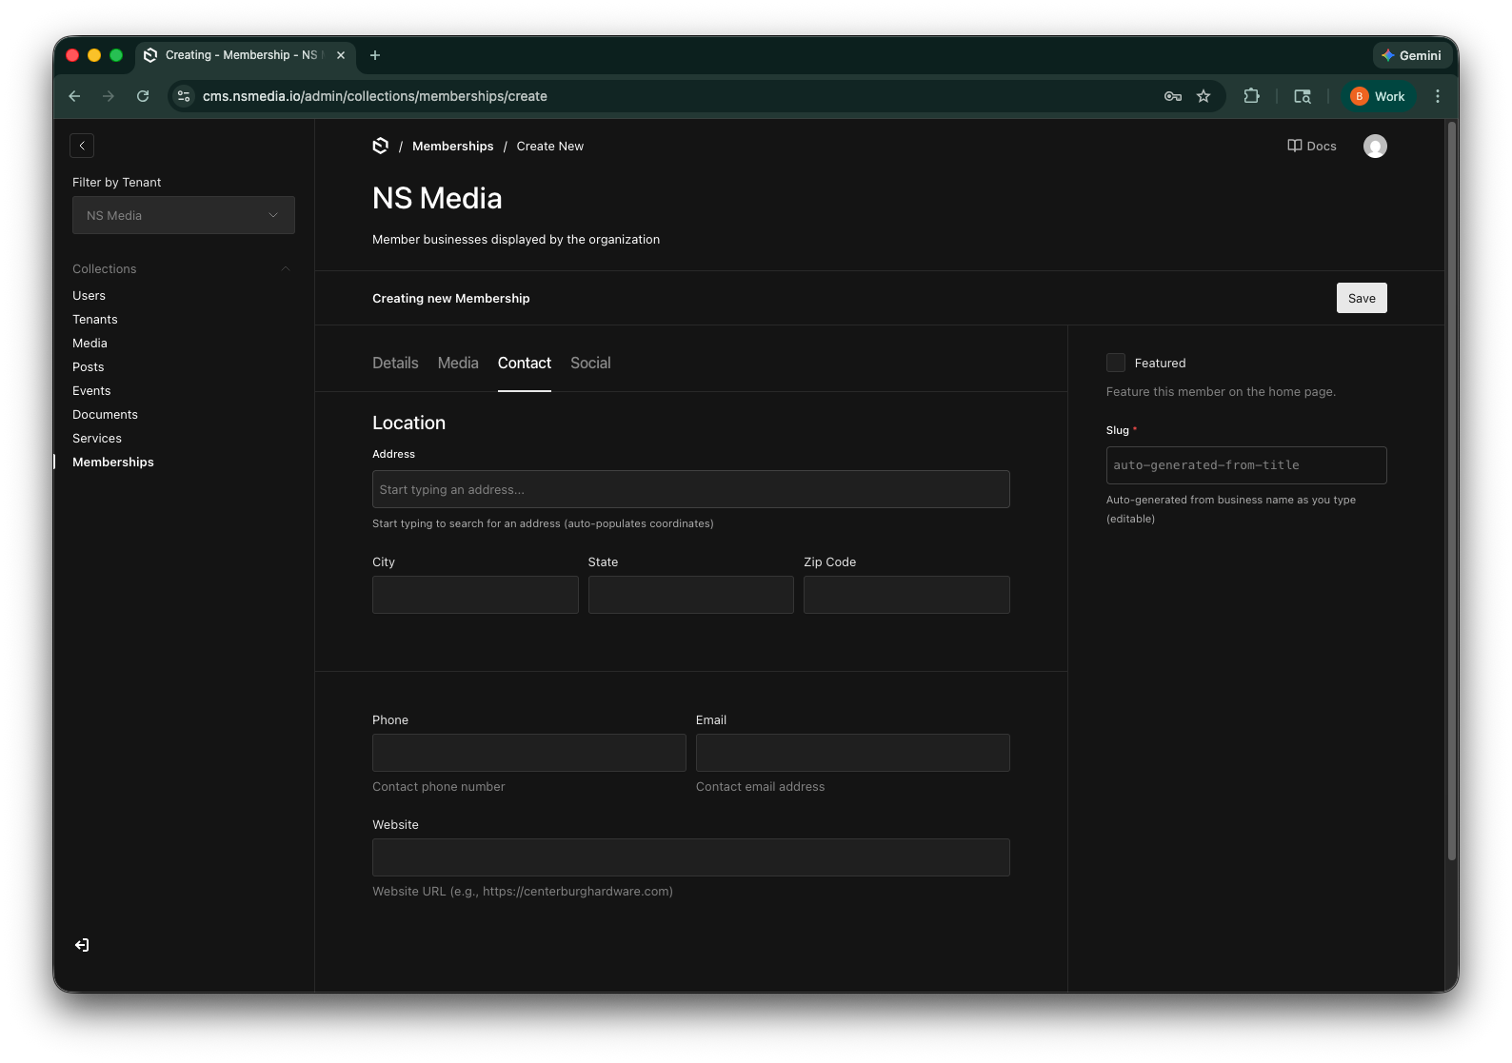Click the 'Feature this member on the home page.' text
The height and width of the screenshot is (1063, 1512).
click(1221, 392)
